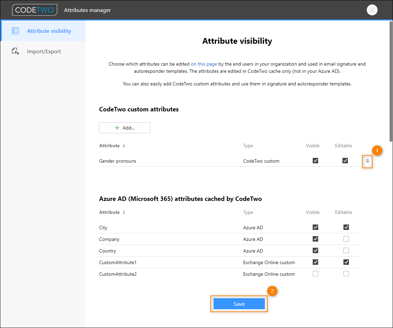Click the CodeTwo logo
Screen dimensions: 393x328
point(35,10)
